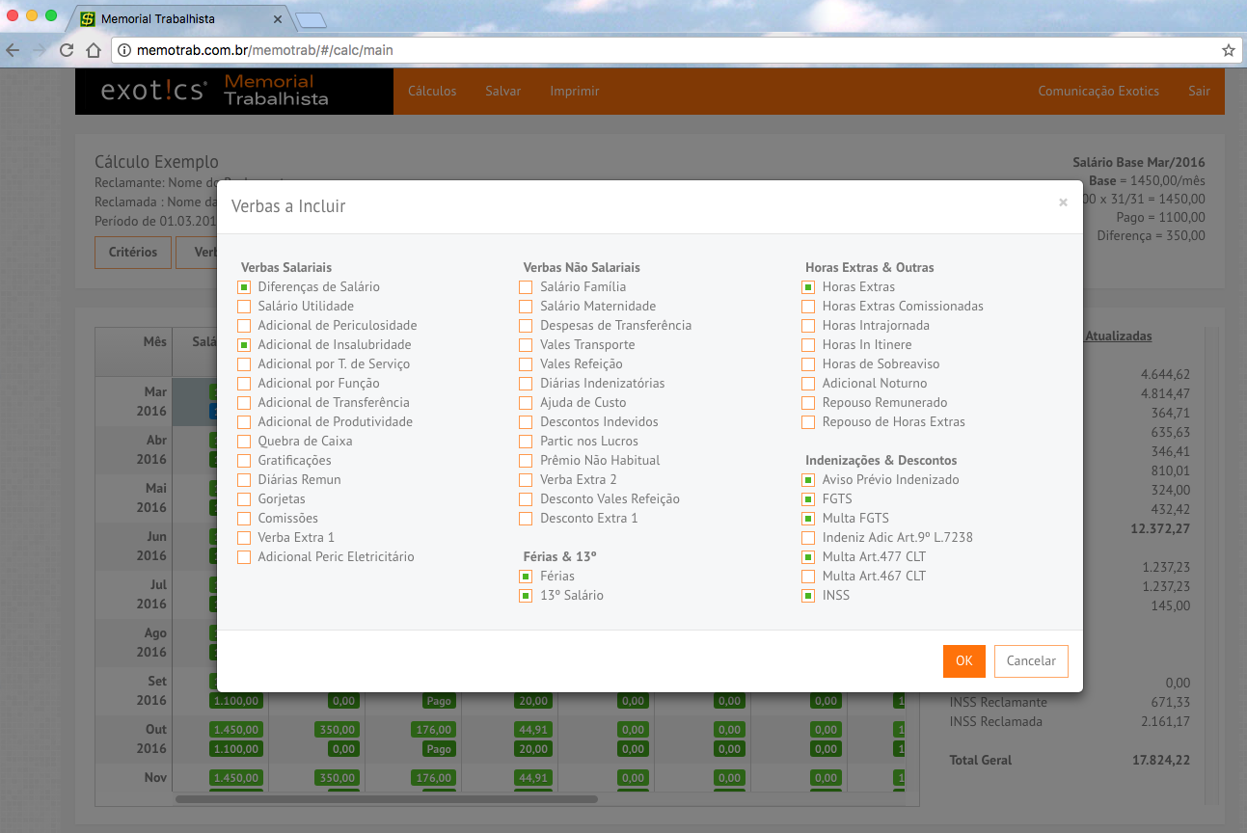Bookmark page with the star icon

coord(1228,50)
